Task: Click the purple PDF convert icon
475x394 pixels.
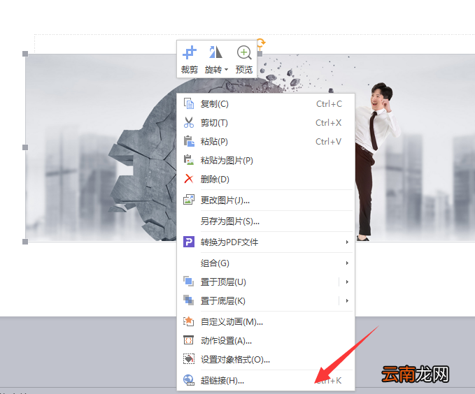Action: coord(189,242)
